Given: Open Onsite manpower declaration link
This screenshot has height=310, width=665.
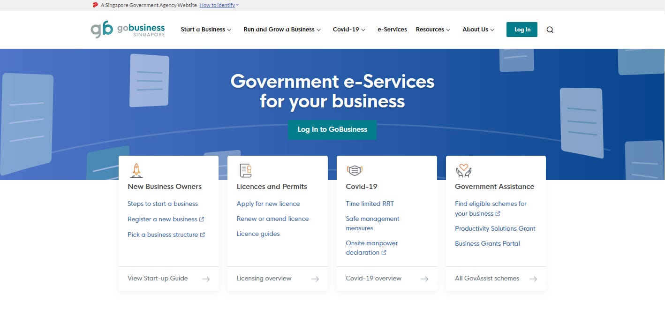Looking at the screenshot, I should pyautogui.click(x=371, y=248).
